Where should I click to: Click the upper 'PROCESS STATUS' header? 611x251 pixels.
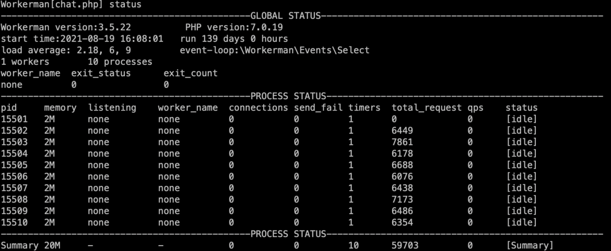pos(288,96)
